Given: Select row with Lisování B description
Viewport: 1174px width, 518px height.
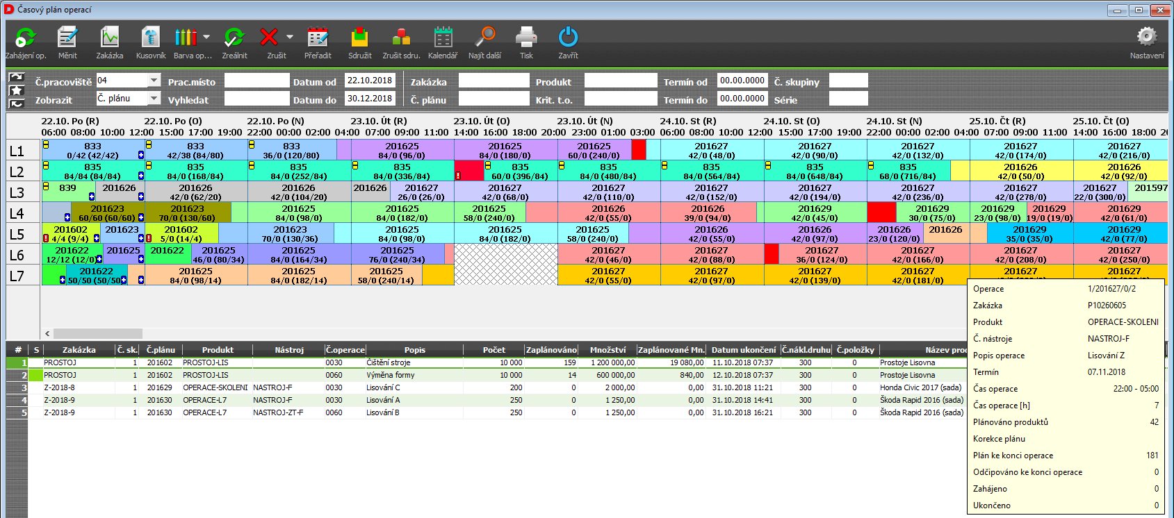Looking at the screenshot, I should coord(487,412).
